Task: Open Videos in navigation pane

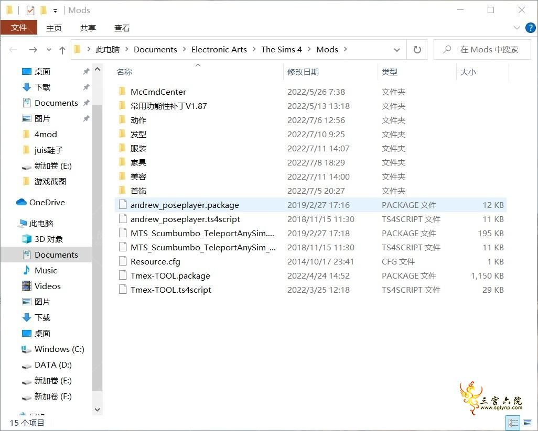Action: 47,286
